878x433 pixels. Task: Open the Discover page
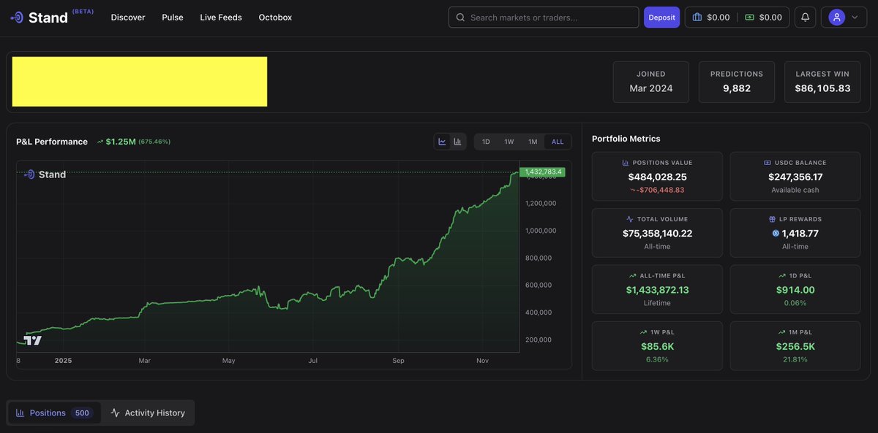pos(128,18)
